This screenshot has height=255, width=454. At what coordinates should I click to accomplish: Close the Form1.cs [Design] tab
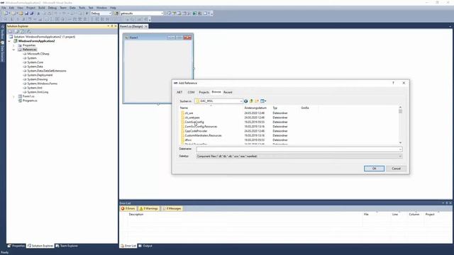point(145,26)
